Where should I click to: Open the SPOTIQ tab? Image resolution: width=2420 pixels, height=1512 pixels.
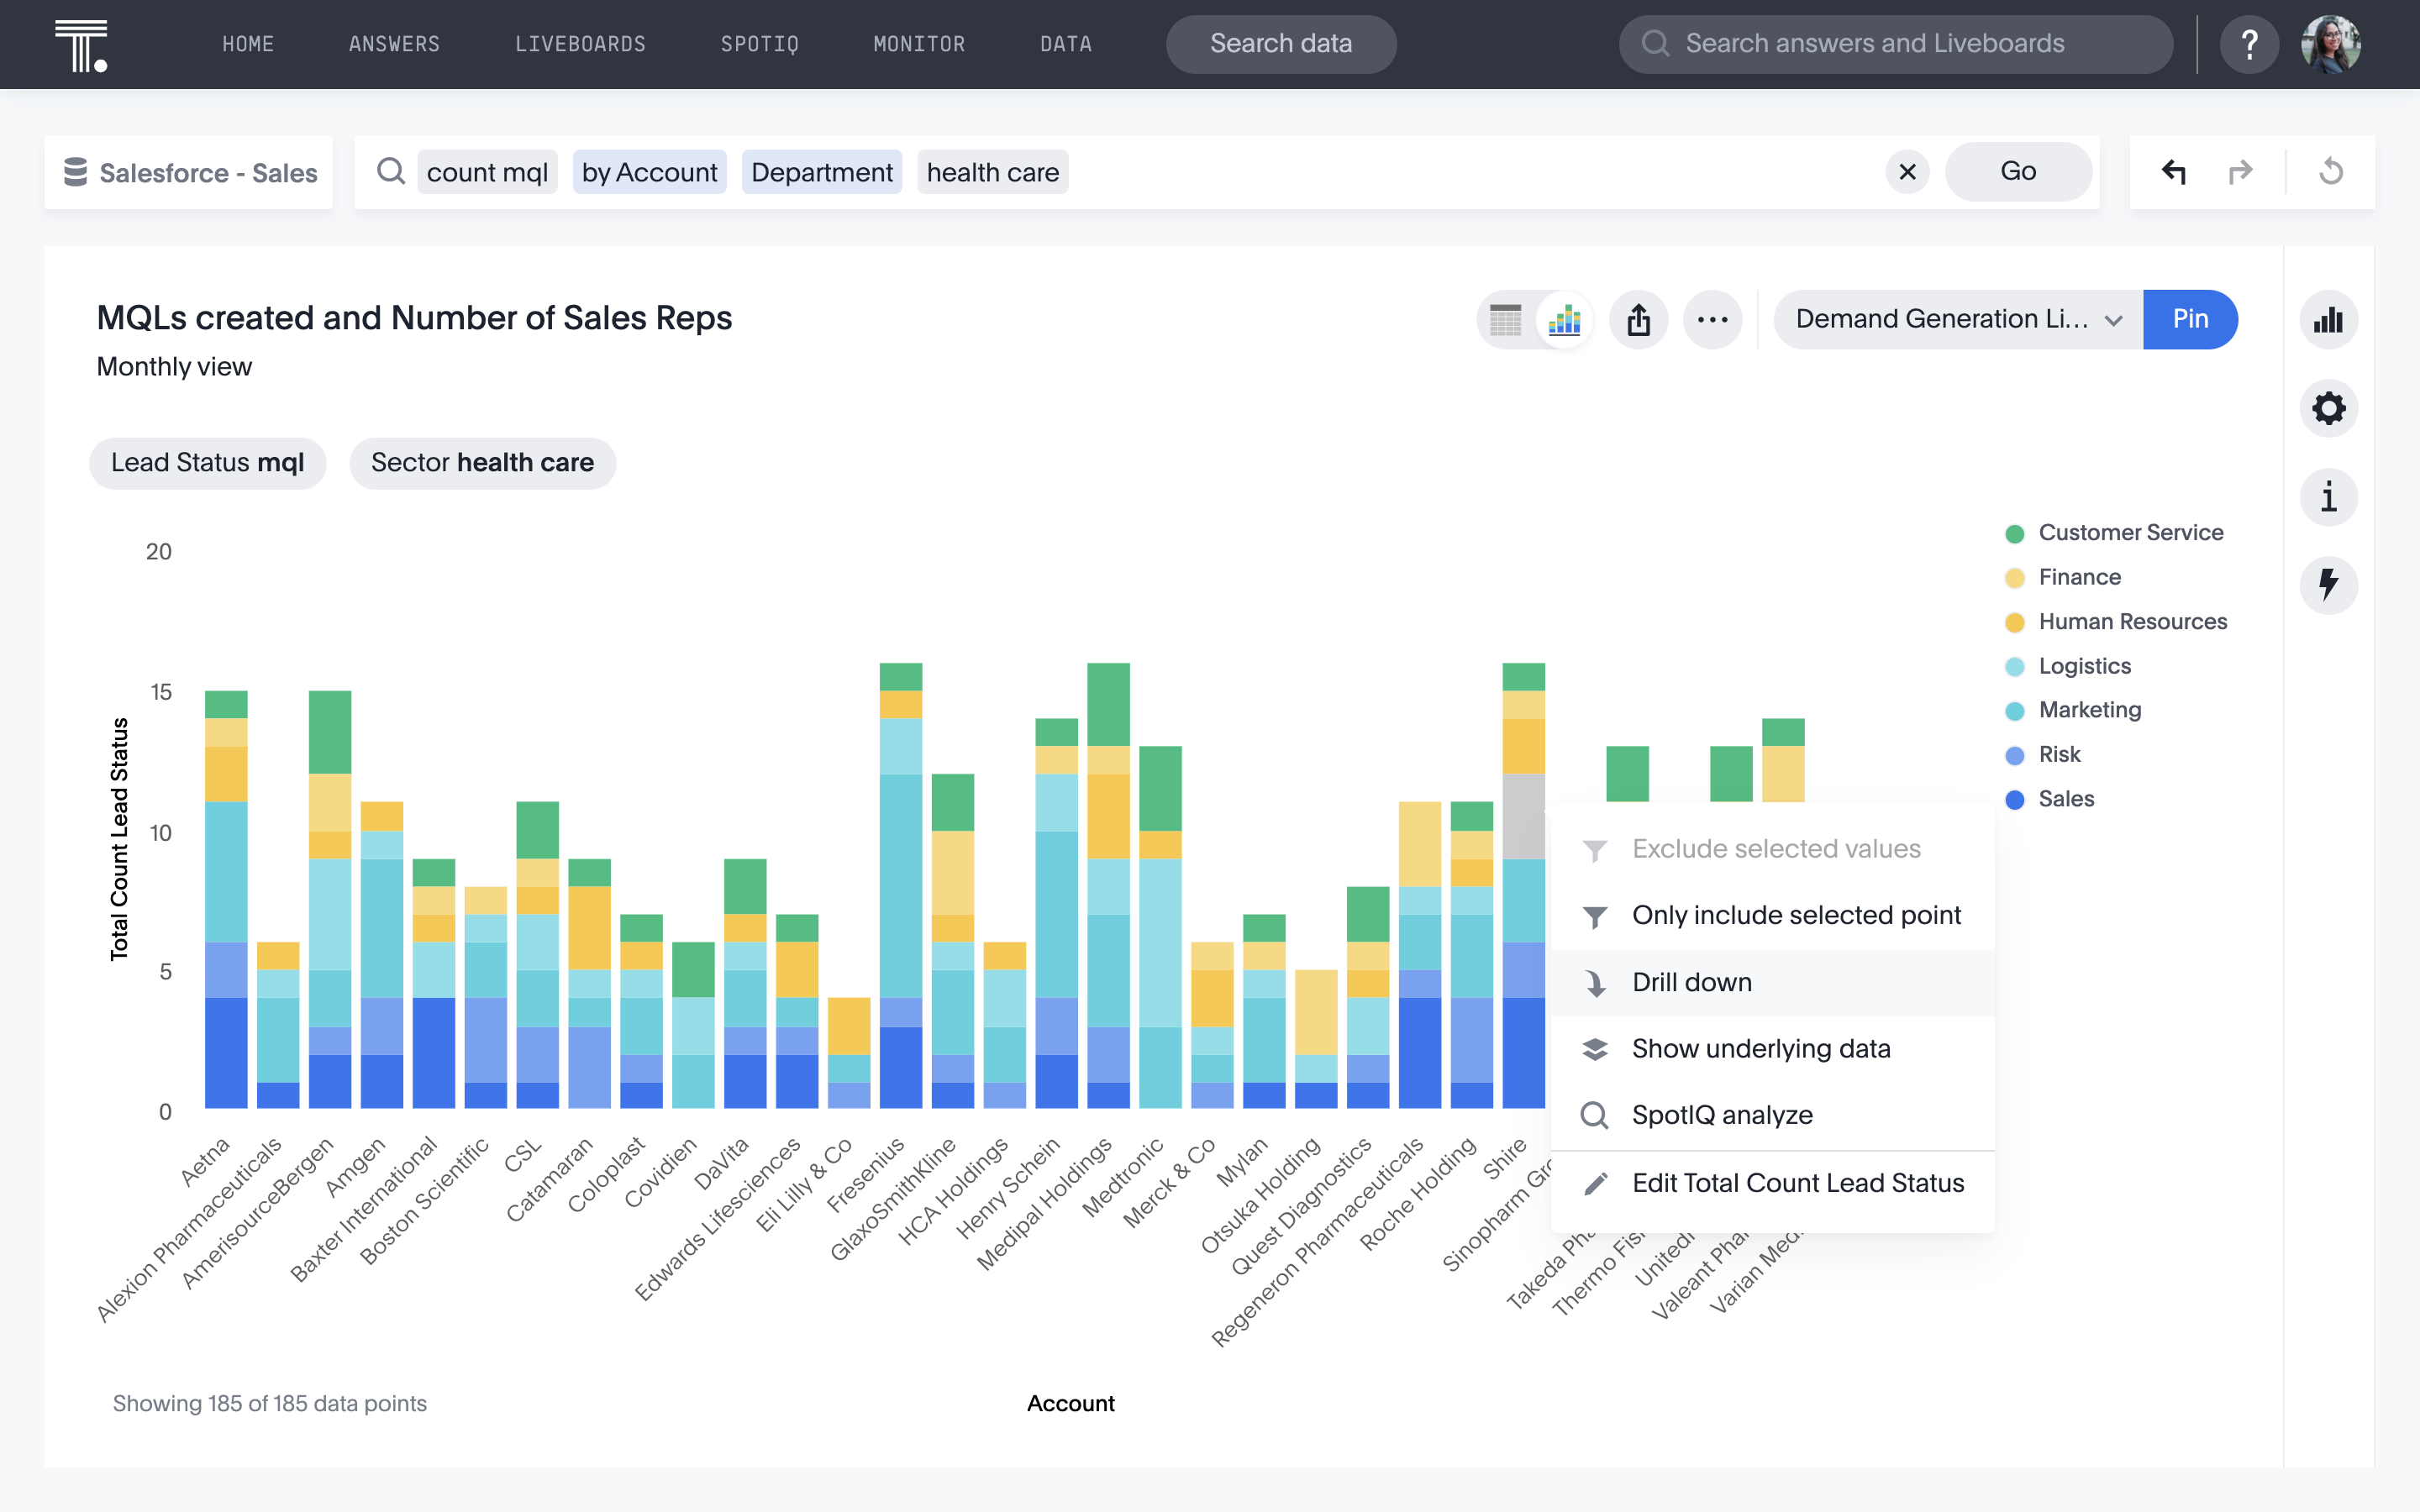(x=760, y=44)
